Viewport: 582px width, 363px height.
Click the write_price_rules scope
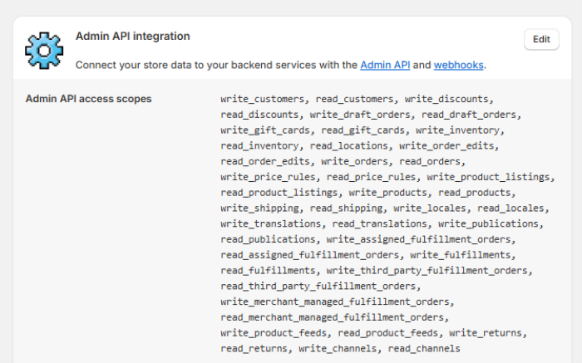point(269,177)
